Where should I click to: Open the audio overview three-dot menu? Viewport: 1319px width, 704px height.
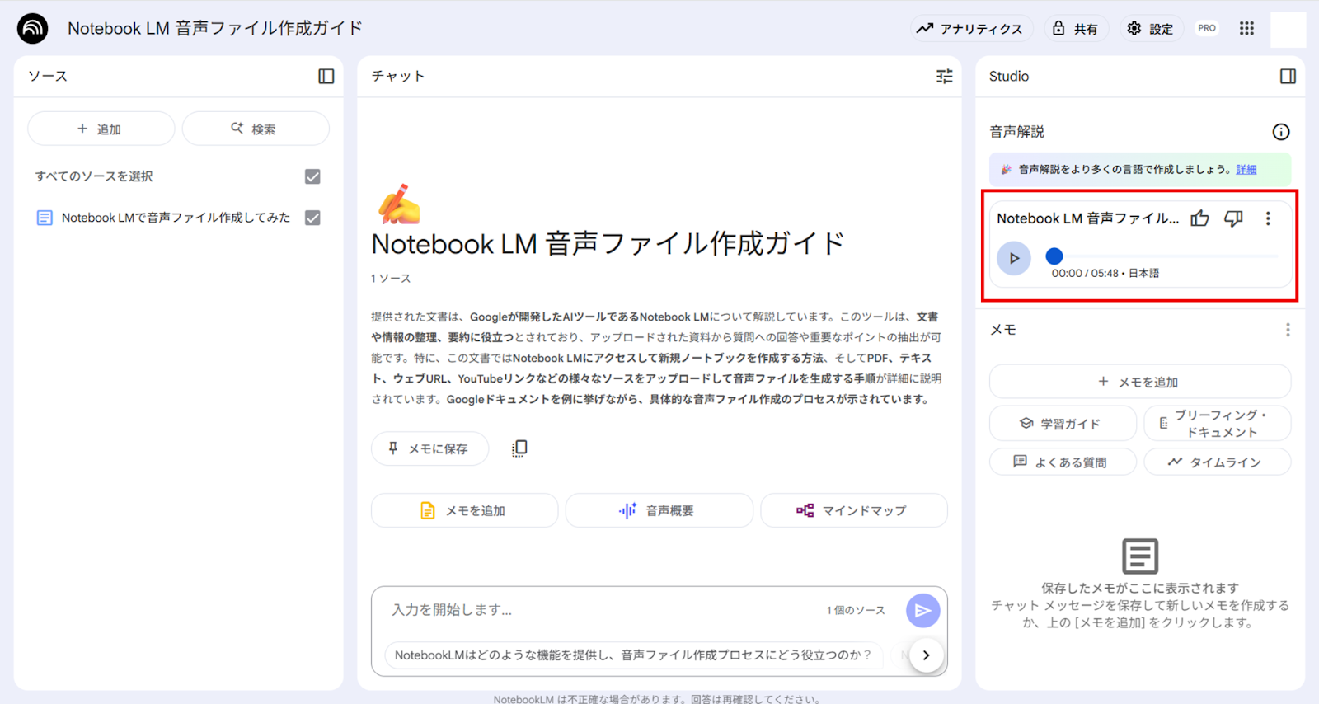1268,218
